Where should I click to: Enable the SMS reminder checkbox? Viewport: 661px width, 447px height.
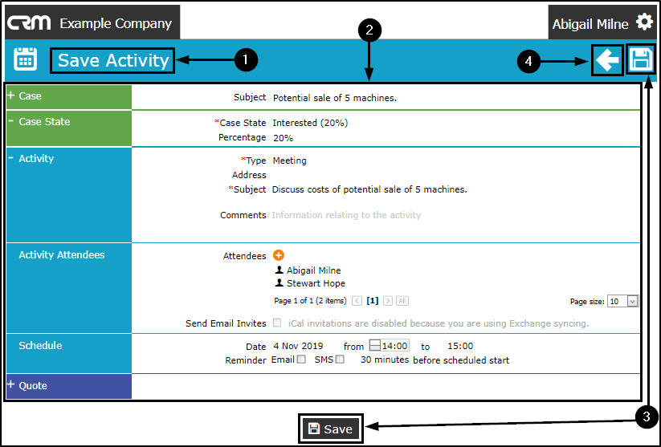(340, 360)
